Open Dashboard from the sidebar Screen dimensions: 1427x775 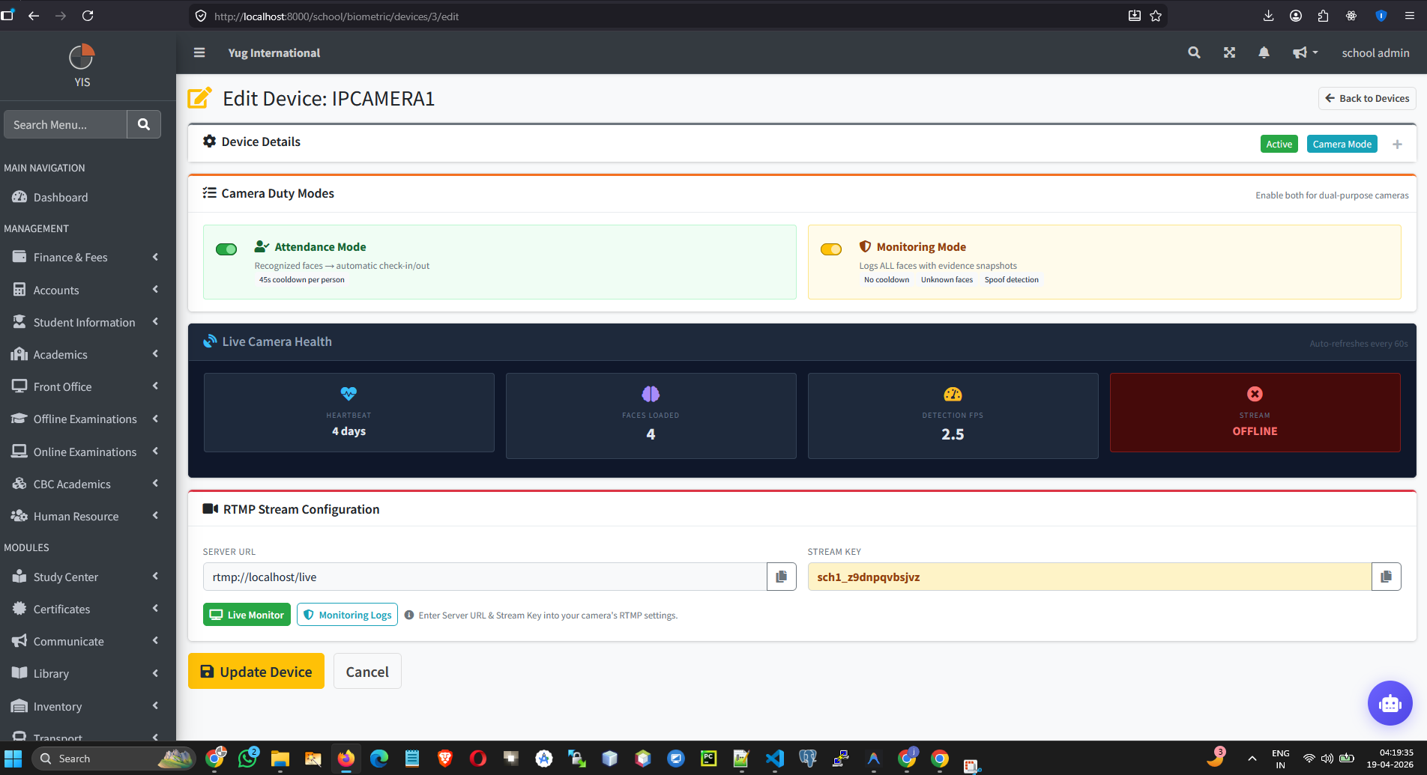click(60, 197)
